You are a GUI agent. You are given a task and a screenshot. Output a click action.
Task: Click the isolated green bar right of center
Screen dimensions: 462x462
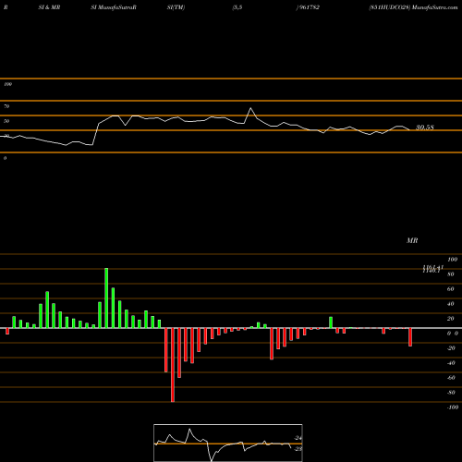point(331,322)
